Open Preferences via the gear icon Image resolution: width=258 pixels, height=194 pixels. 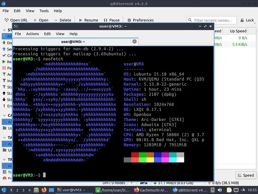pyautogui.click(x=129, y=20)
